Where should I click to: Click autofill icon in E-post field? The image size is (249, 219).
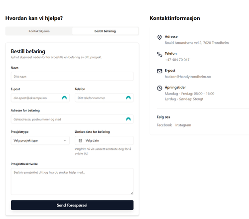(64, 98)
